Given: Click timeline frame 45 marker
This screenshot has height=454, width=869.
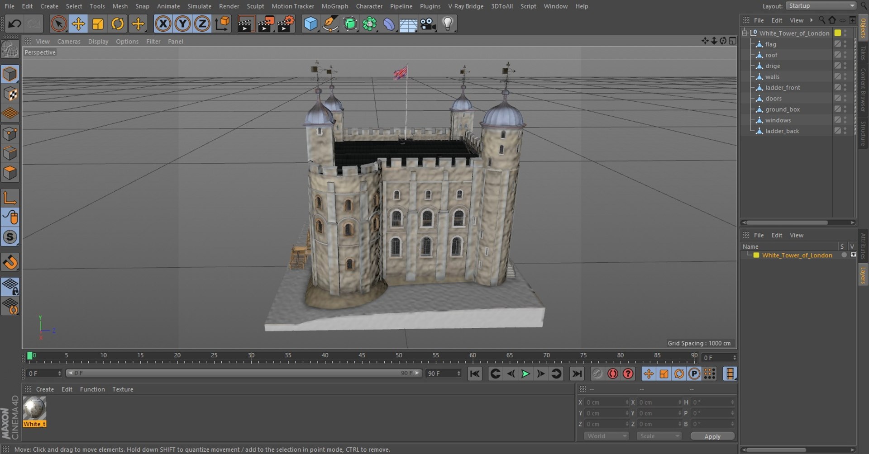Looking at the screenshot, I should [362, 355].
